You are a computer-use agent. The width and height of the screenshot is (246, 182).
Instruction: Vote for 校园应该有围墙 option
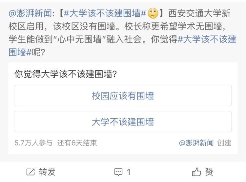point(123,96)
